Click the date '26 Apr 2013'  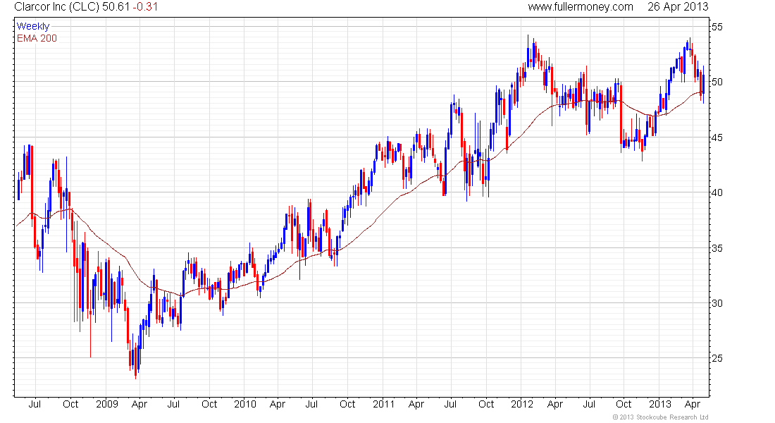(678, 7)
